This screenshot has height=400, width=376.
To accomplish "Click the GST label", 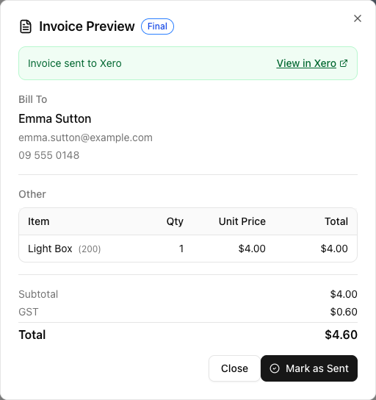I will point(29,312).
